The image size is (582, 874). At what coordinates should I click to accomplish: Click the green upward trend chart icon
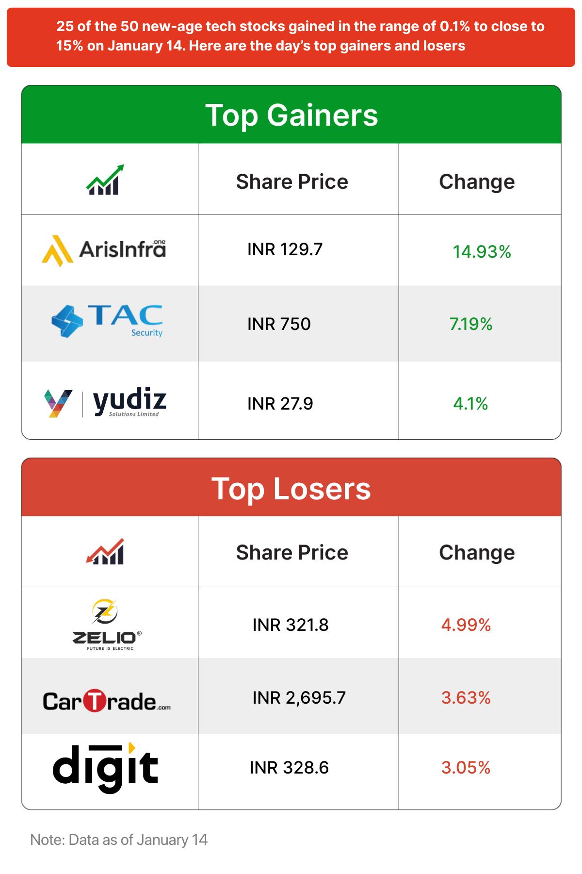pyautogui.click(x=105, y=180)
